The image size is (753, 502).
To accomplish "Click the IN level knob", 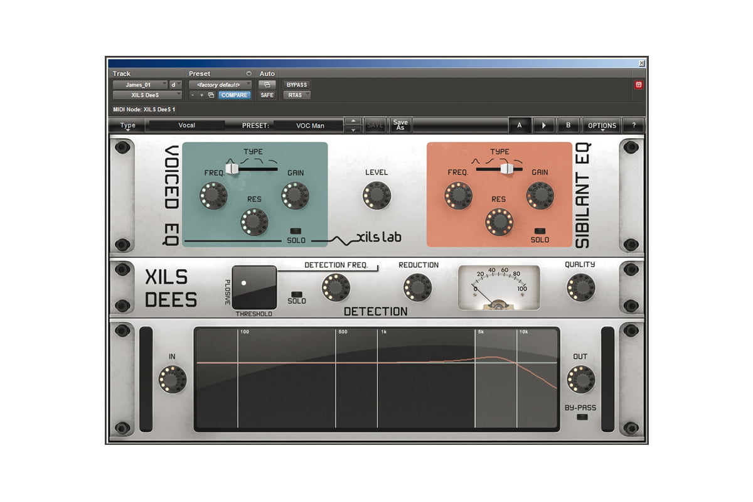I will point(172,380).
